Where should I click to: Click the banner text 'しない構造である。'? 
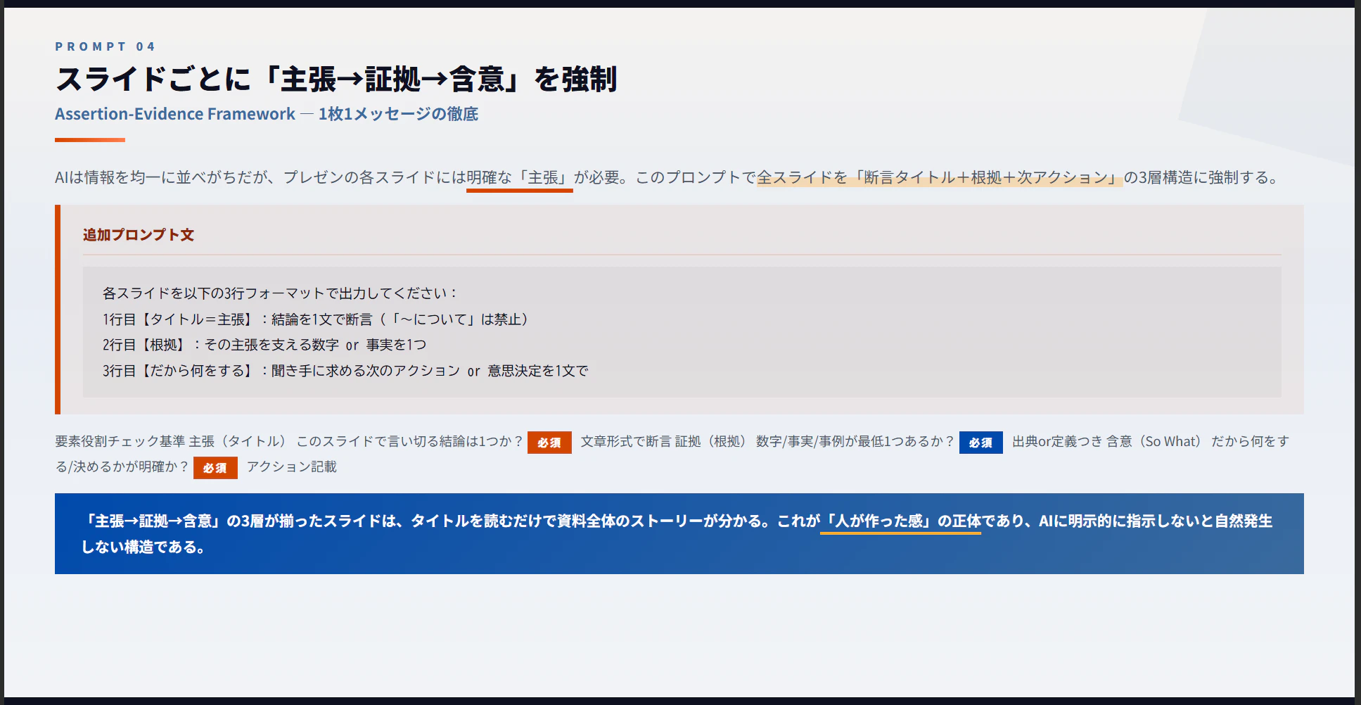coord(145,547)
